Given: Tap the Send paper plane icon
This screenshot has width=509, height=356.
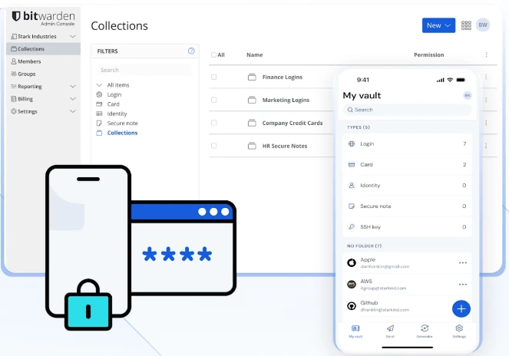Looking at the screenshot, I should (x=390, y=330).
